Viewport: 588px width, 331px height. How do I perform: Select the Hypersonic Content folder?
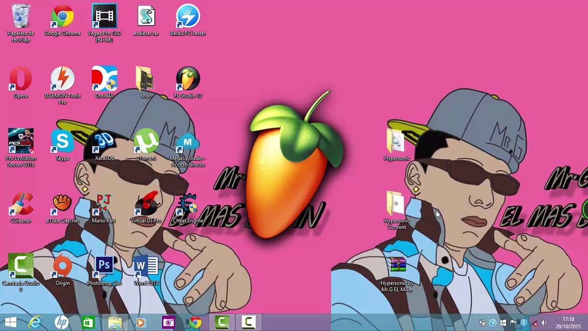pos(396,211)
